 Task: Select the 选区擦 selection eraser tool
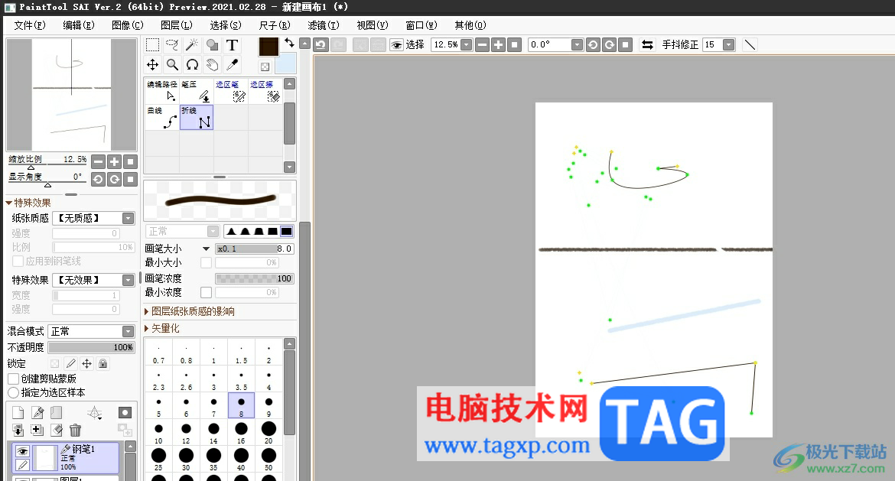coord(265,91)
